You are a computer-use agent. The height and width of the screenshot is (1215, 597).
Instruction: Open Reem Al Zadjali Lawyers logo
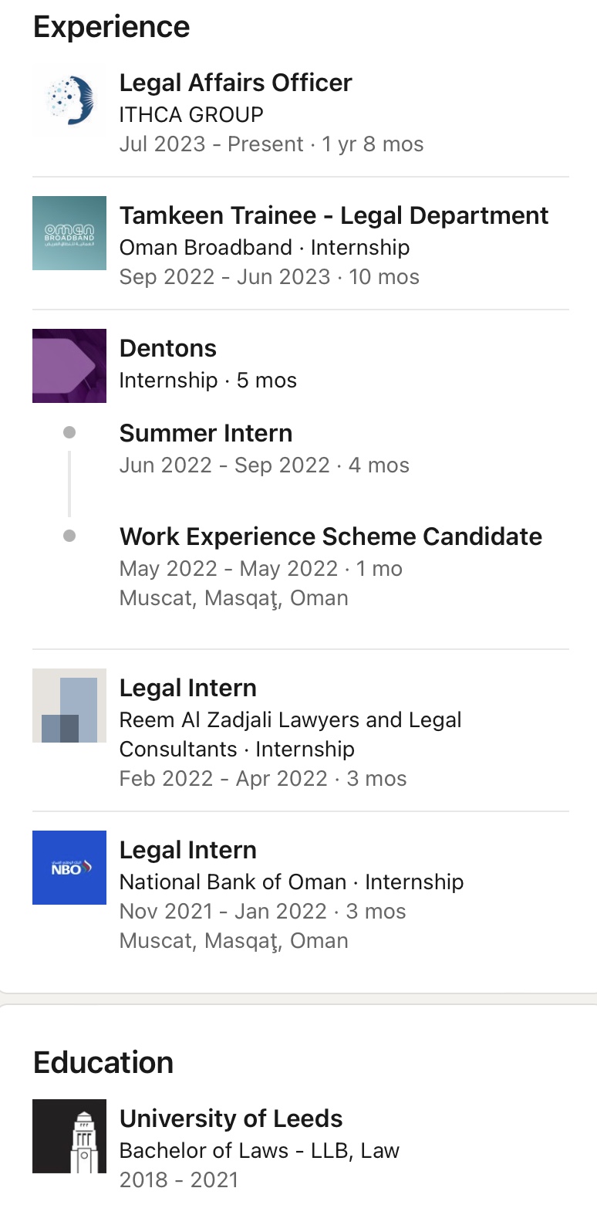click(x=69, y=706)
